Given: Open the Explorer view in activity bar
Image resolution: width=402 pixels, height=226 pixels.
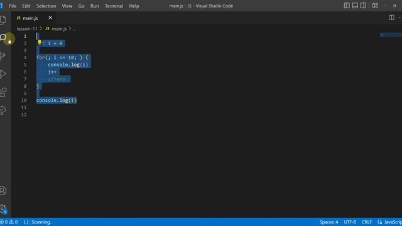Looking at the screenshot, I should pos(3,20).
